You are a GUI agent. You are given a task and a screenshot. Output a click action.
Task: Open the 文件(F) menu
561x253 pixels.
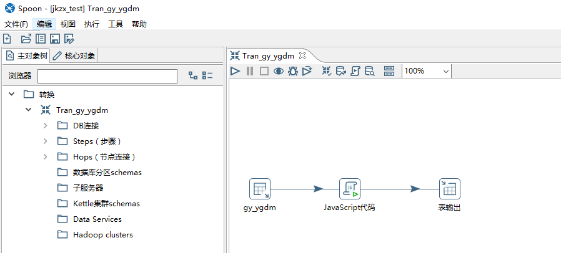tap(16, 24)
